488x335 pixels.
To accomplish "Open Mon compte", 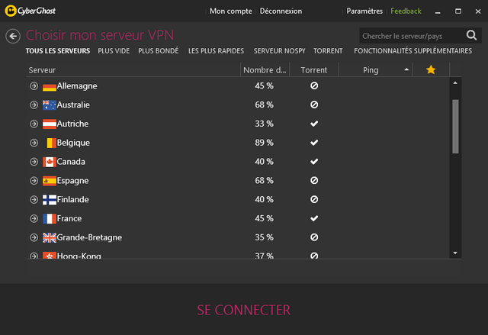I will pos(230,11).
